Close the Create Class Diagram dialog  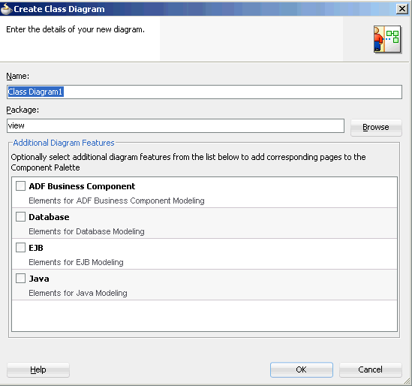401,9
